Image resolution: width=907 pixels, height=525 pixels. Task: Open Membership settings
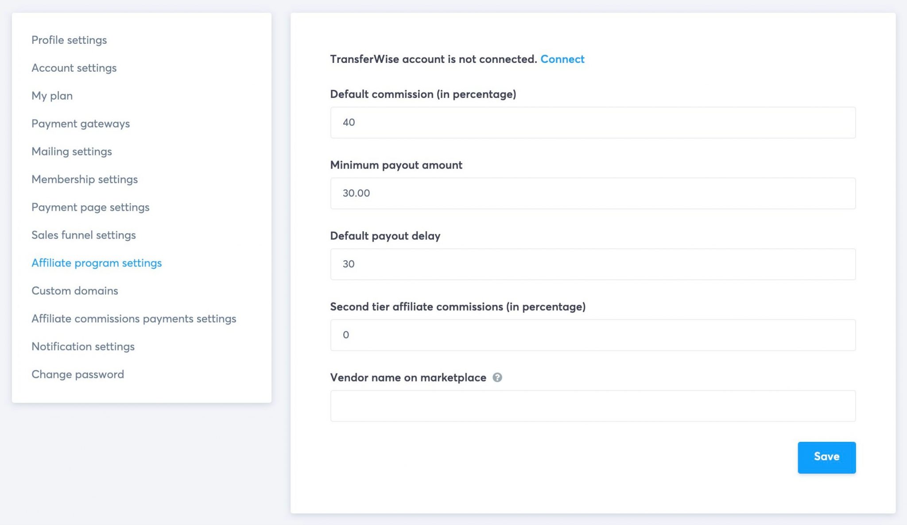tap(85, 179)
